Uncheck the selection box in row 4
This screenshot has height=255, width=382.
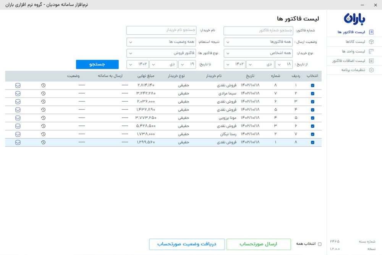[312, 110]
